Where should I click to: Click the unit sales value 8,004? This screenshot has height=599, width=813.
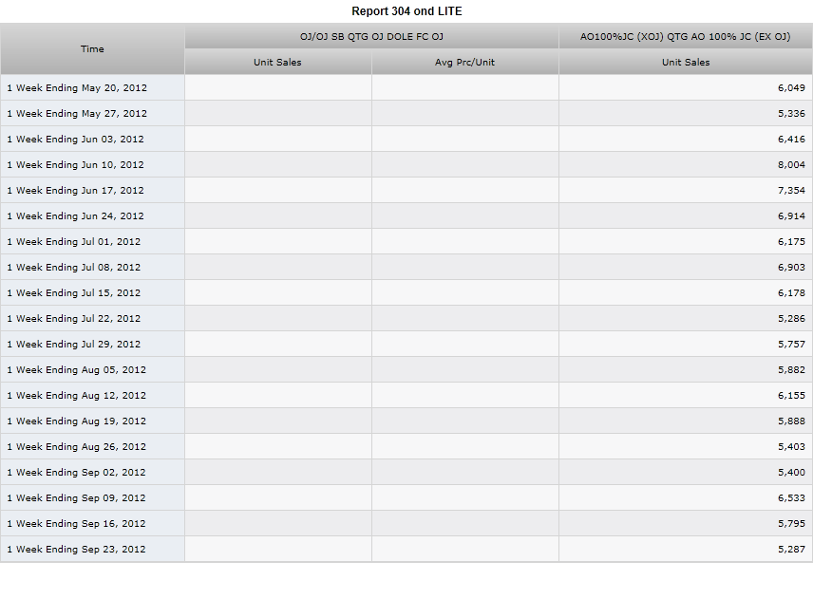pos(791,165)
